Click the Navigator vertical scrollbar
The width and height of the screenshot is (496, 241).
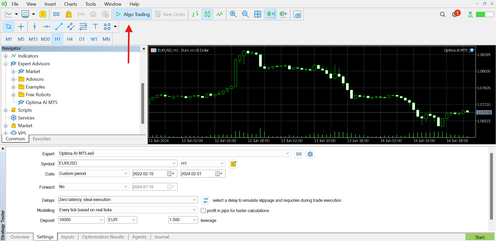click(143, 103)
